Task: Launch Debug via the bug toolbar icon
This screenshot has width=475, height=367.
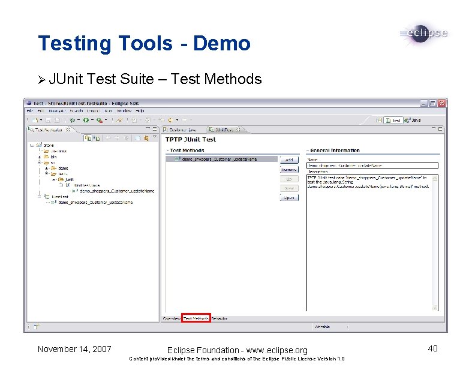Action: pyautogui.click(x=72, y=120)
